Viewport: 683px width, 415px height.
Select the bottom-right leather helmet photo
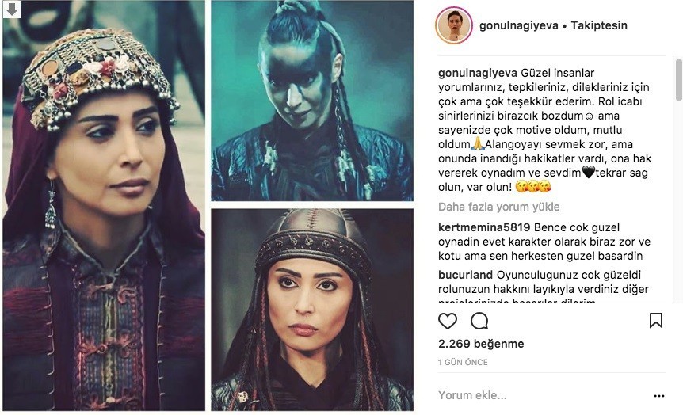312,310
